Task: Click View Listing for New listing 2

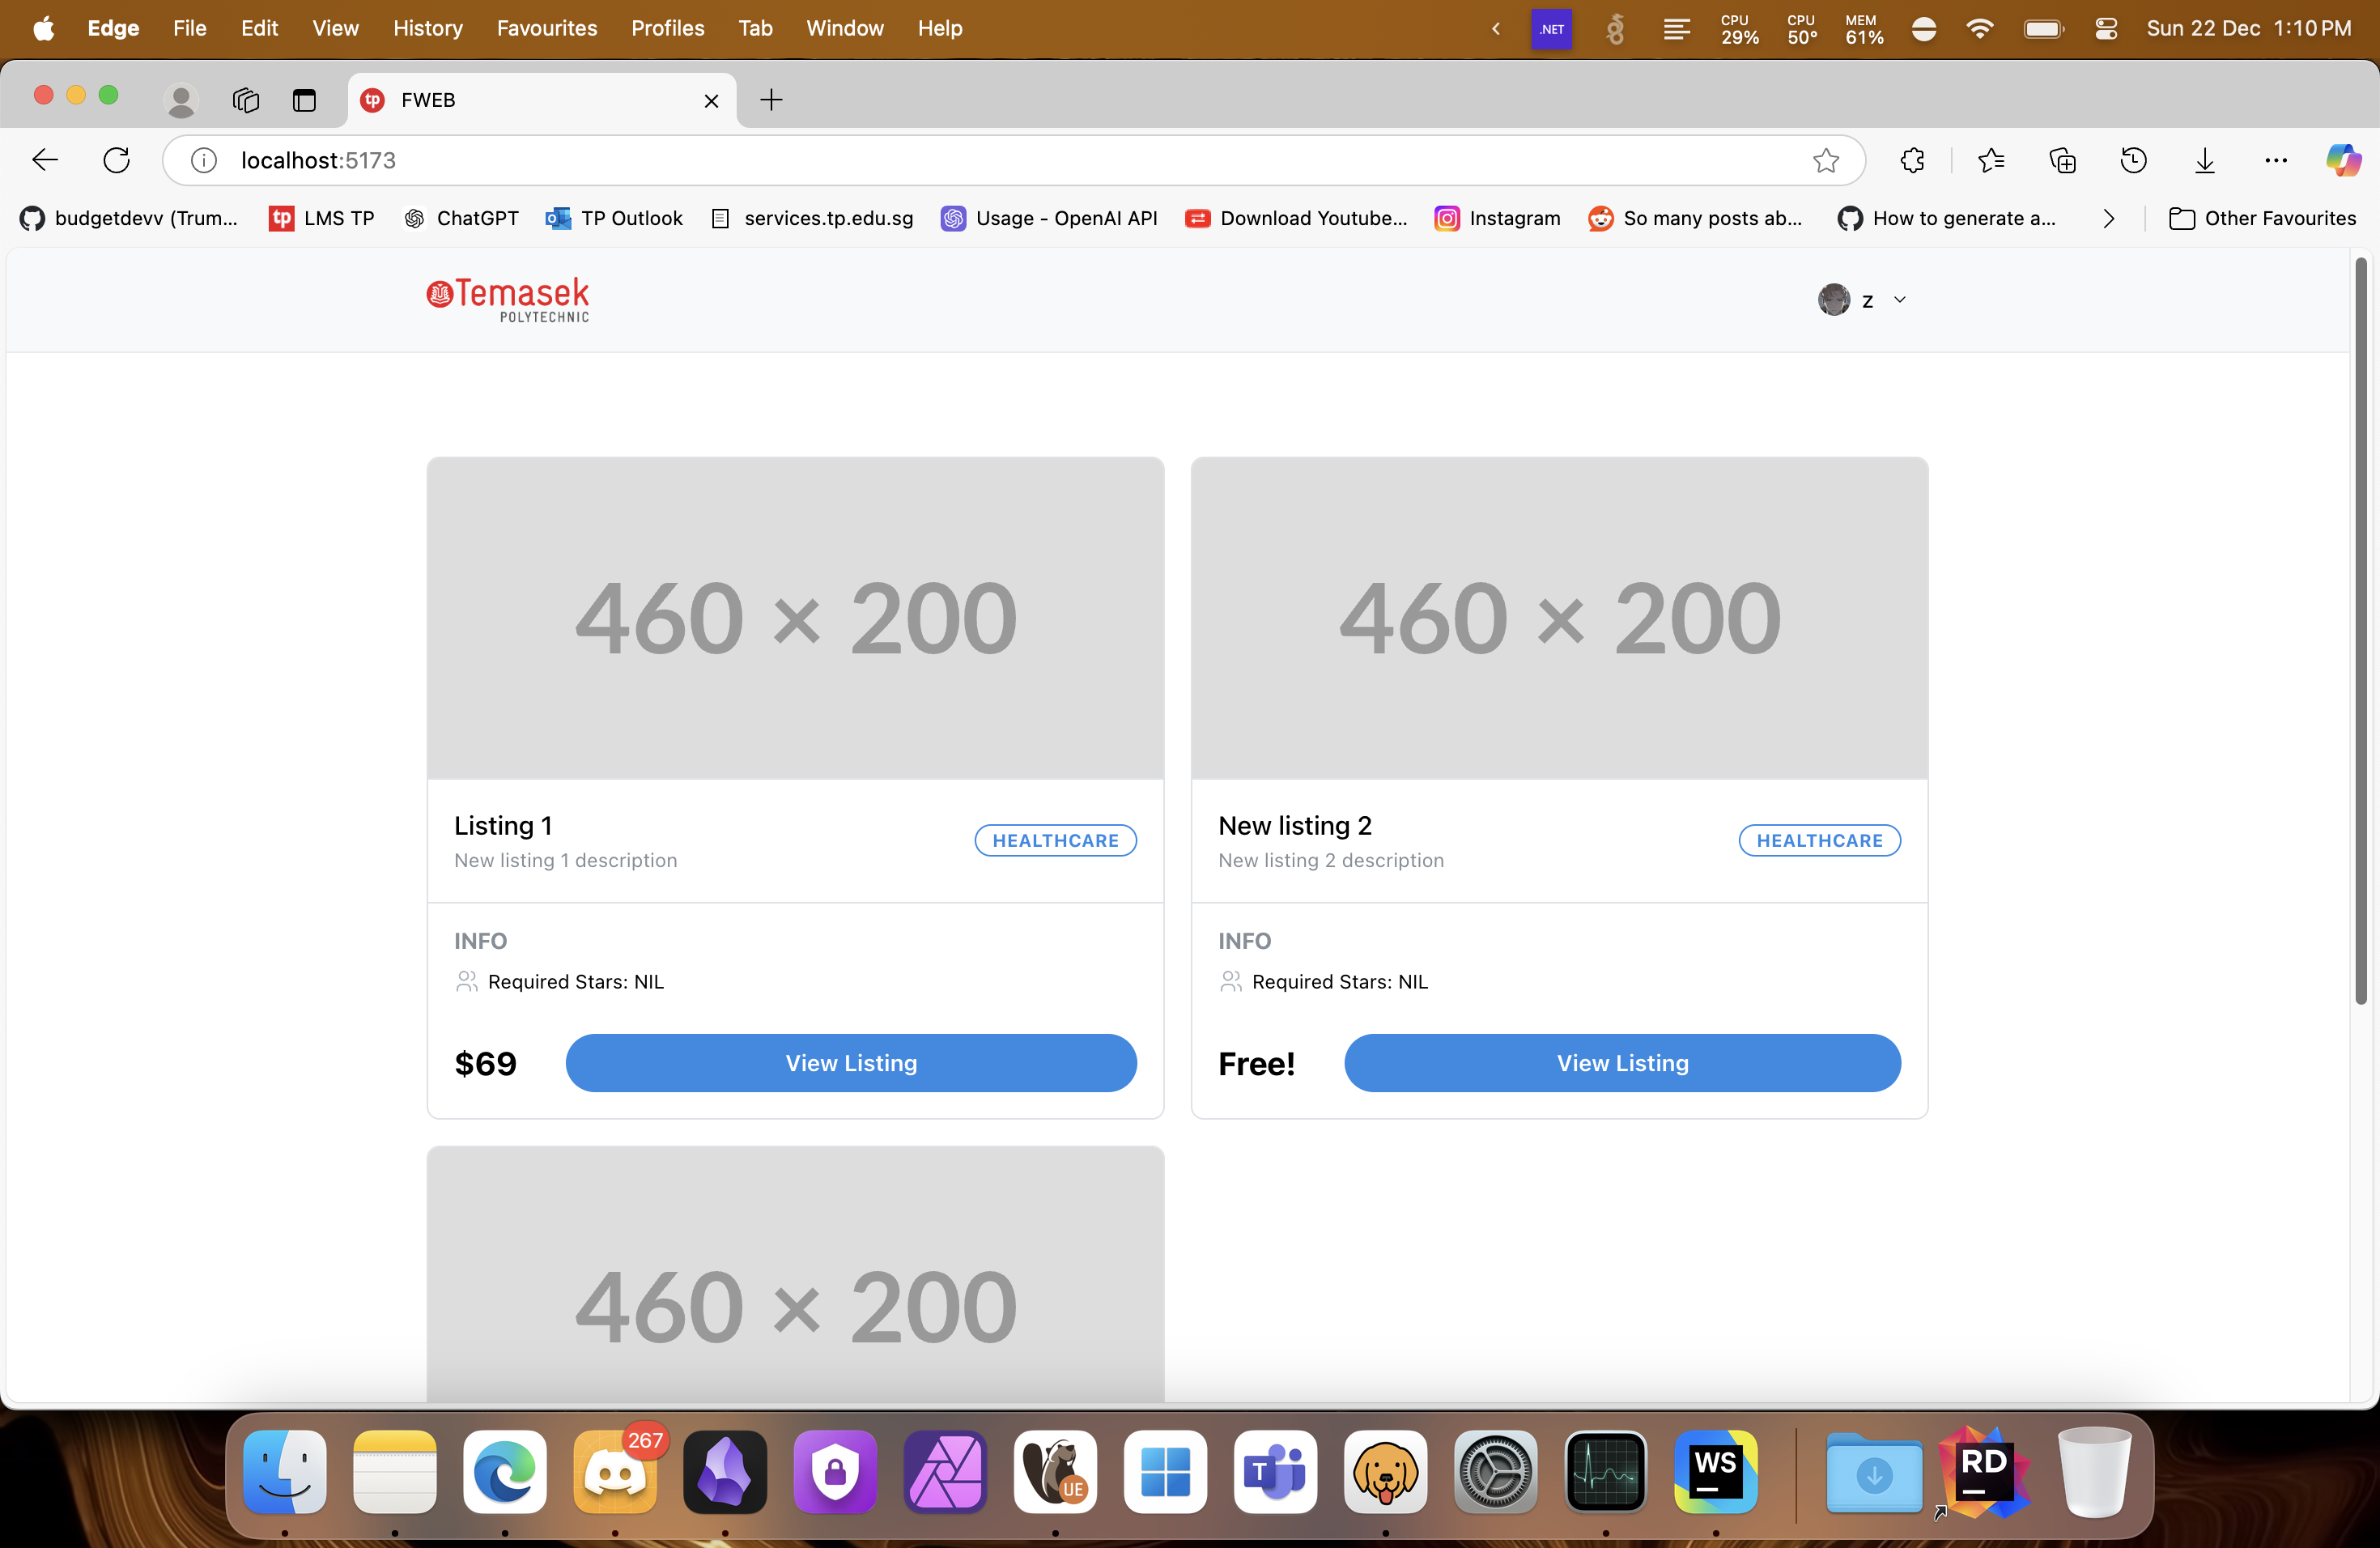Action: click(1622, 1063)
